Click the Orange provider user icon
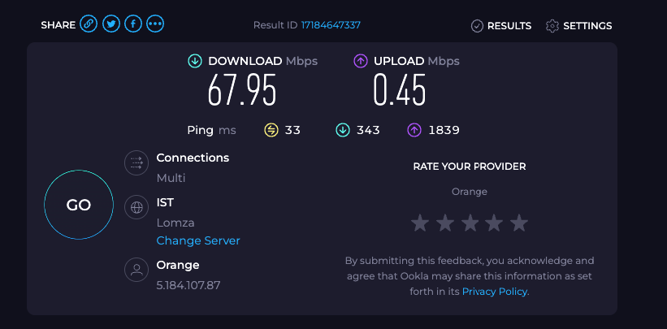667x329 pixels. (136, 270)
